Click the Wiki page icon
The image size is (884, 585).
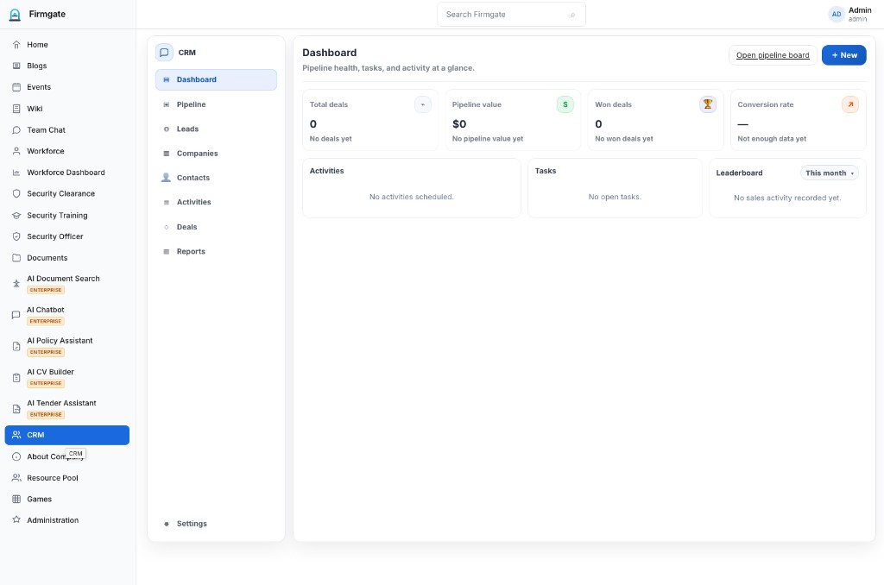click(x=16, y=109)
